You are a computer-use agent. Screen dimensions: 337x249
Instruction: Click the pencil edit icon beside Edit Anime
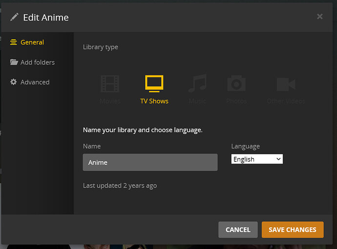14,17
